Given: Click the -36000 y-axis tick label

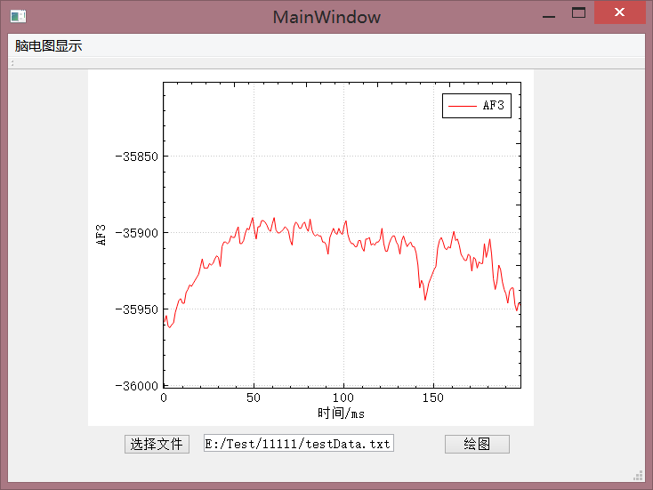Looking at the screenshot, I should [137, 385].
